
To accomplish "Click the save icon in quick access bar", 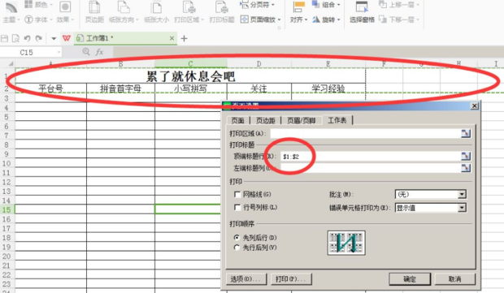I will (5, 38).
